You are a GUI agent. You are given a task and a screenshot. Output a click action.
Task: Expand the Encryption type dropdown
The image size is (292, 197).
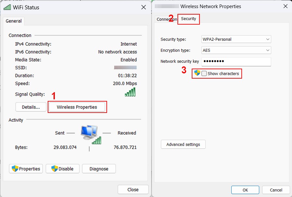click(236, 50)
